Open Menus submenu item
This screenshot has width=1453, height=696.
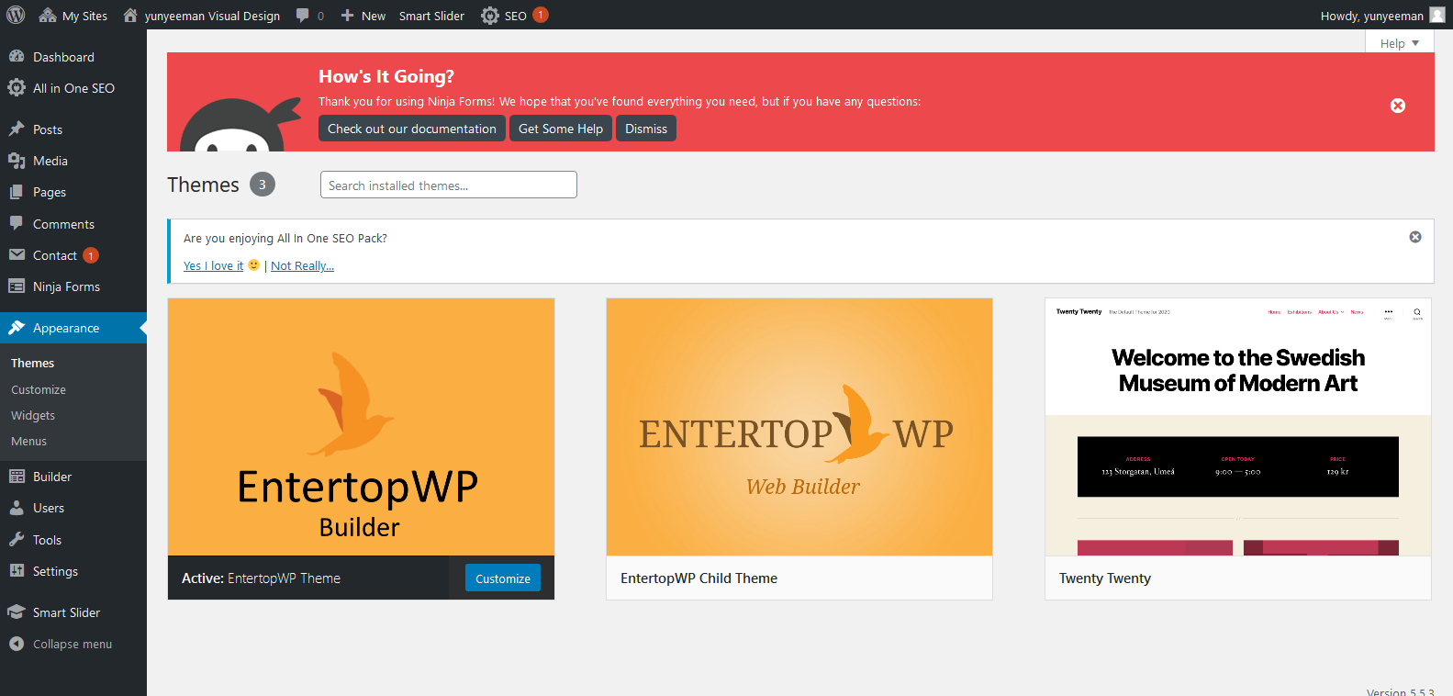28,441
